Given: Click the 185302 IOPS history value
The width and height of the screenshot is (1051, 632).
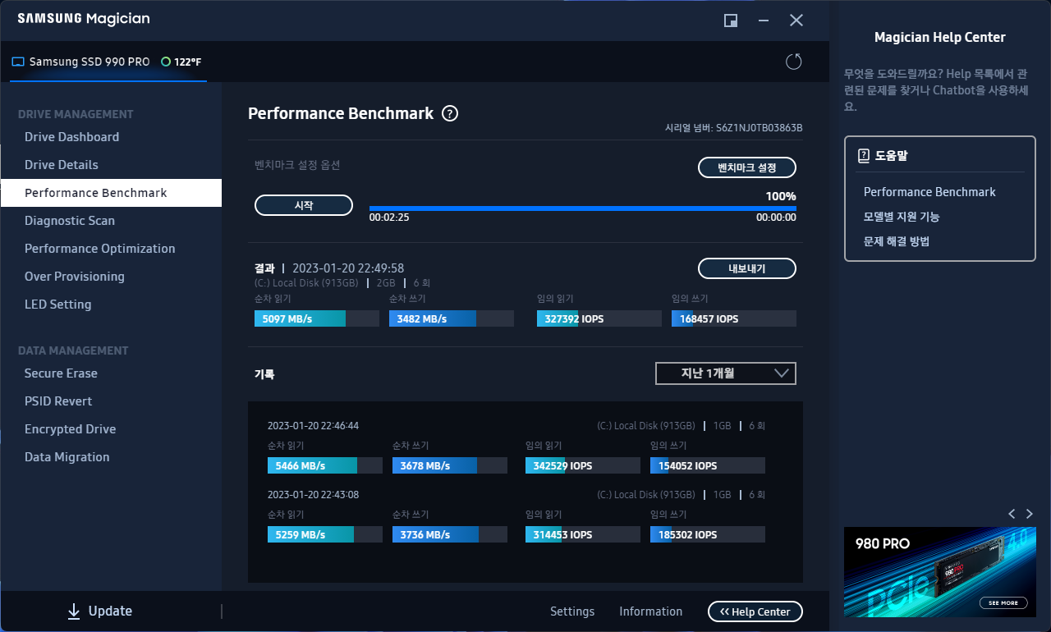Looking at the screenshot, I should tap(708, 534).
